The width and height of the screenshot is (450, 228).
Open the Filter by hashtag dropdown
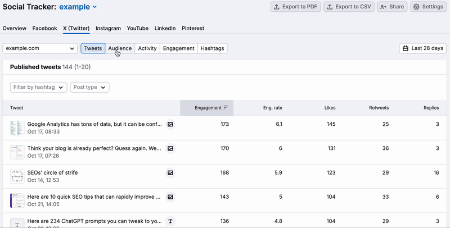click(x=38, y=88)
